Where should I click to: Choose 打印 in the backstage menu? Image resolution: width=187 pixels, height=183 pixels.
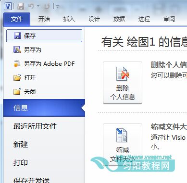[21, 163]
